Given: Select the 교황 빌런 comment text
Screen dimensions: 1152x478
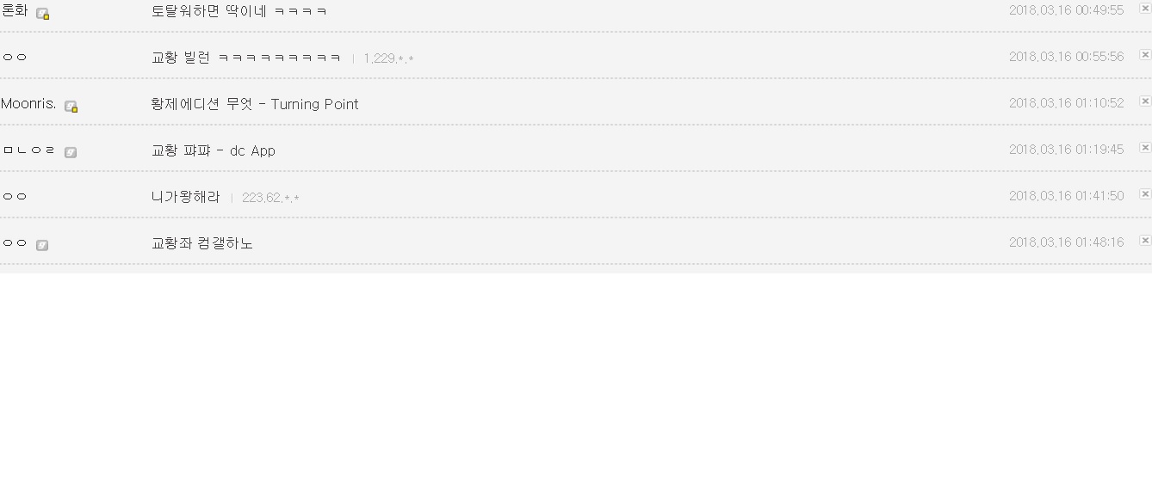Looking at the screenshot, I should click(245, 58).
